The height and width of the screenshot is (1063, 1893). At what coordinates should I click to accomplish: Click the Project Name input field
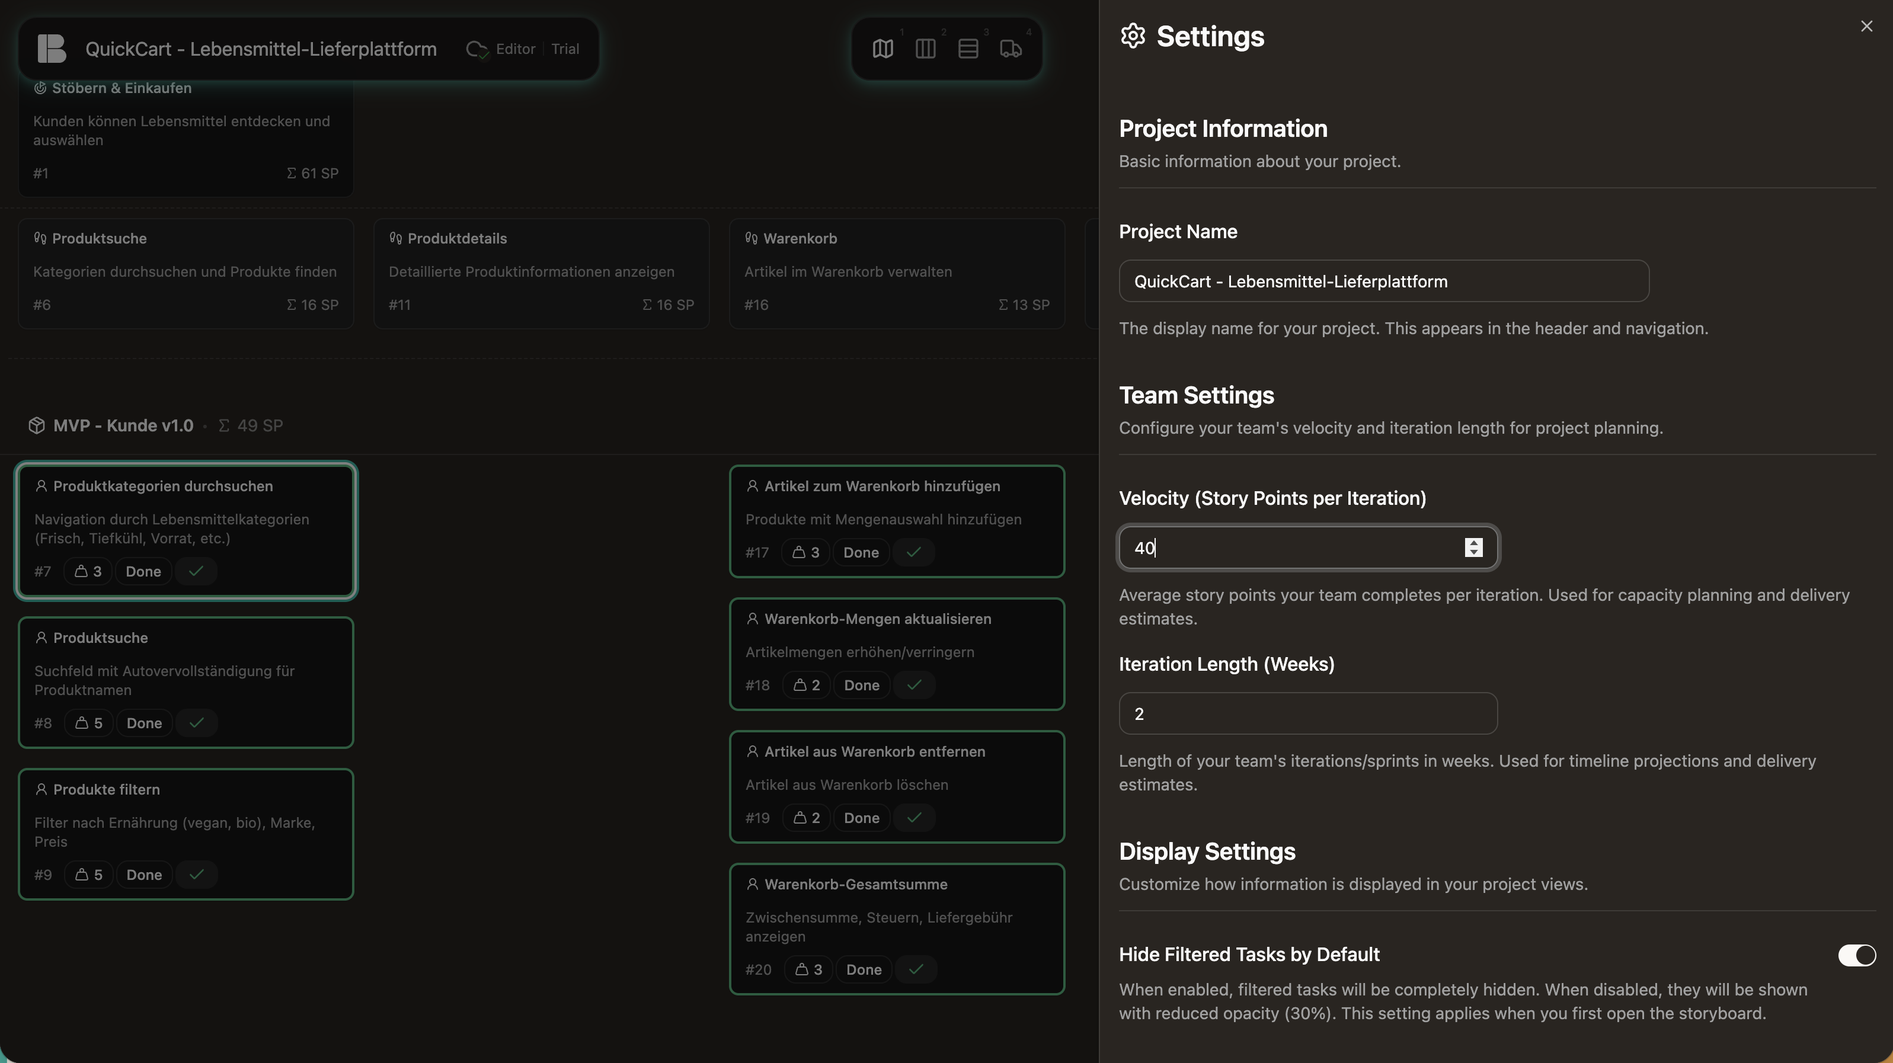[x=1383, y=281]
